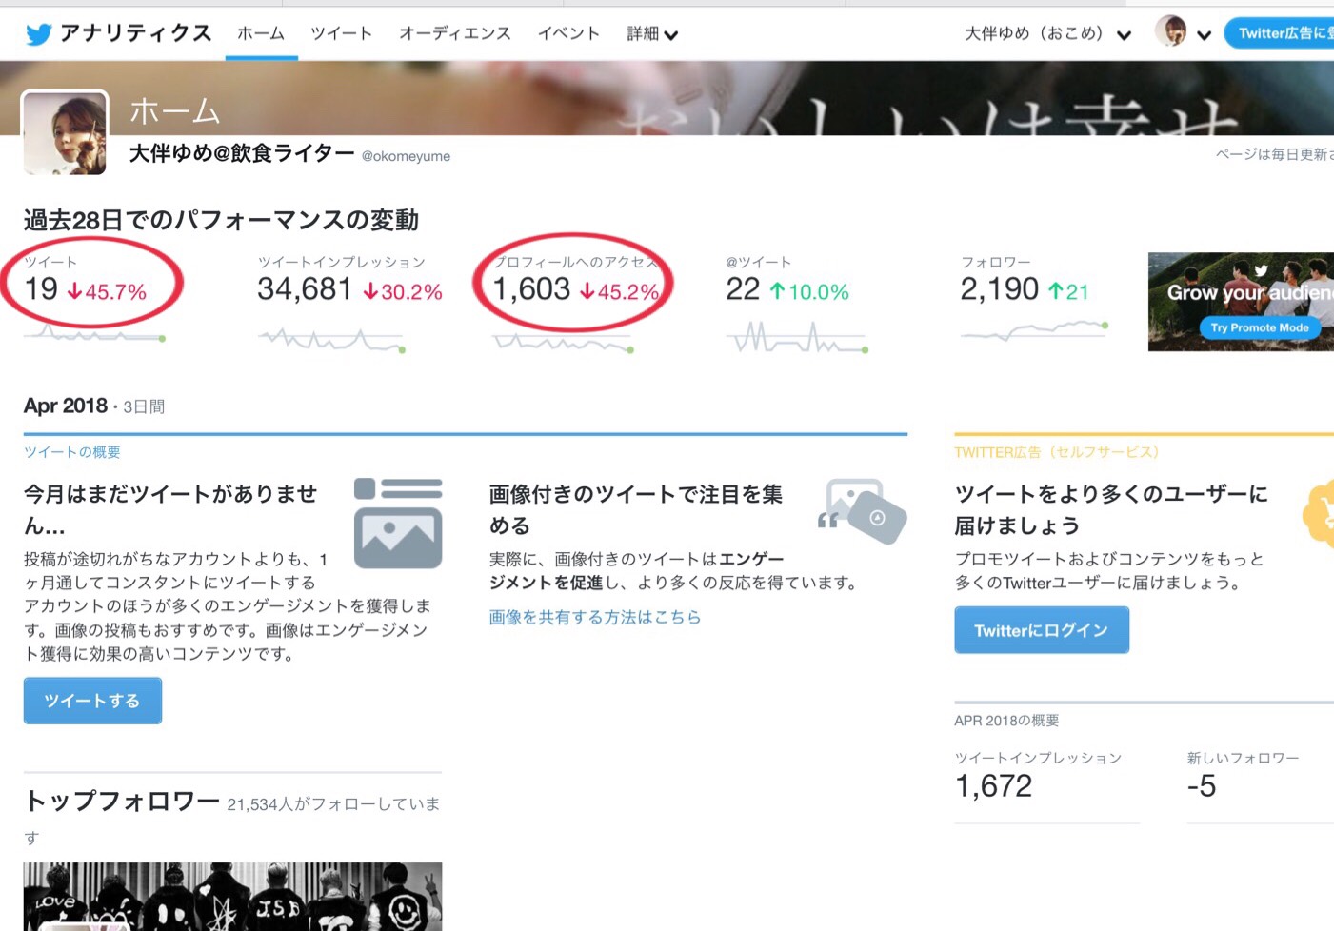Click the Apr 2018 heading
Screen dimensions: 1334x931
click(66, 406)
